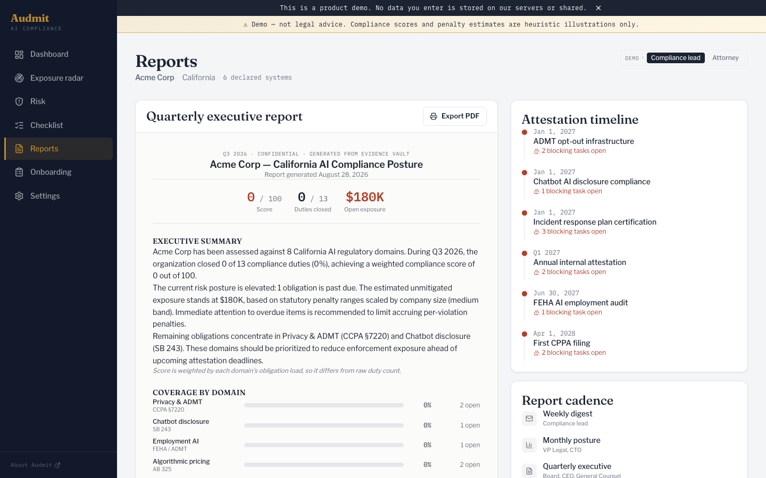
Task: Click the Settings gear icon
Action: (x=19, y=196)
